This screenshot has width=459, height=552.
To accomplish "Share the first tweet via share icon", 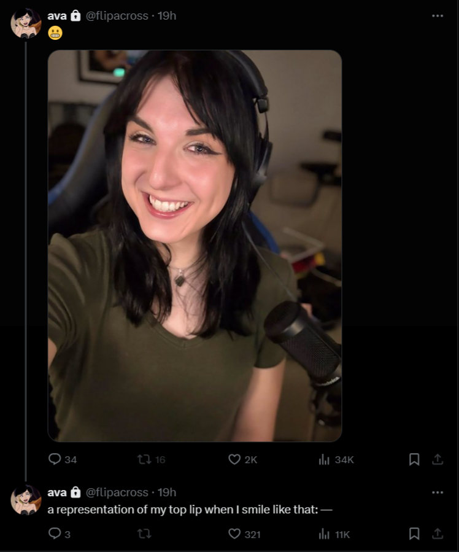I will (438, 459).
